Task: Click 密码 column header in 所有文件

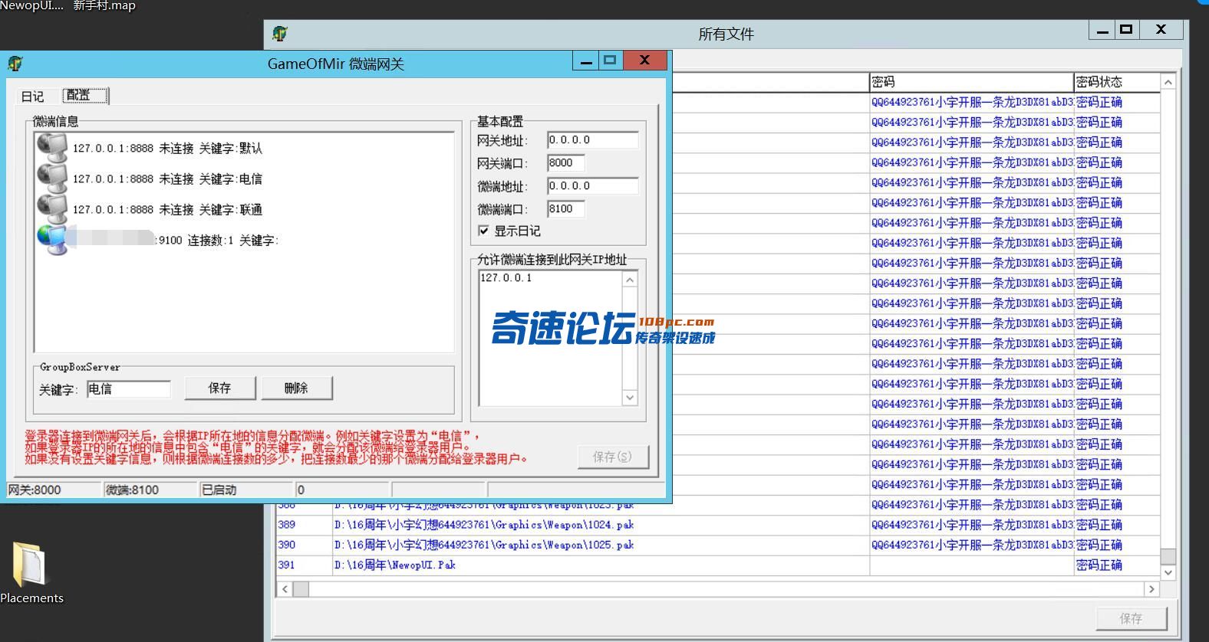Action: click(970, 82)
